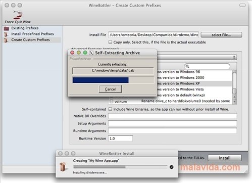Click the scroll down arrow of the list
This screenshot has height=183, width=252.
[234, 102]
